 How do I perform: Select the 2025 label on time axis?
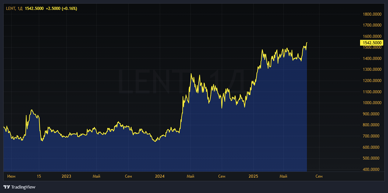253,176
